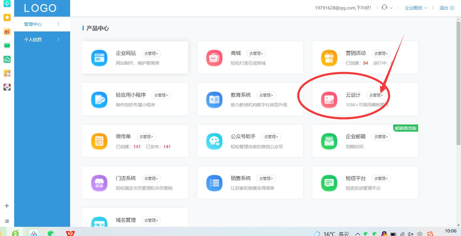Click the 退出 logout link

[444, 8]
